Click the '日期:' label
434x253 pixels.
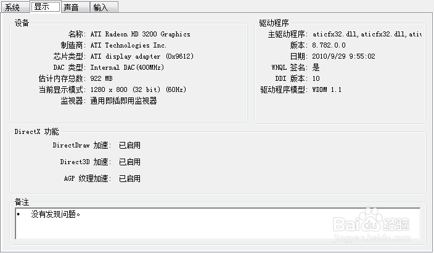click(x=299, y=56)
